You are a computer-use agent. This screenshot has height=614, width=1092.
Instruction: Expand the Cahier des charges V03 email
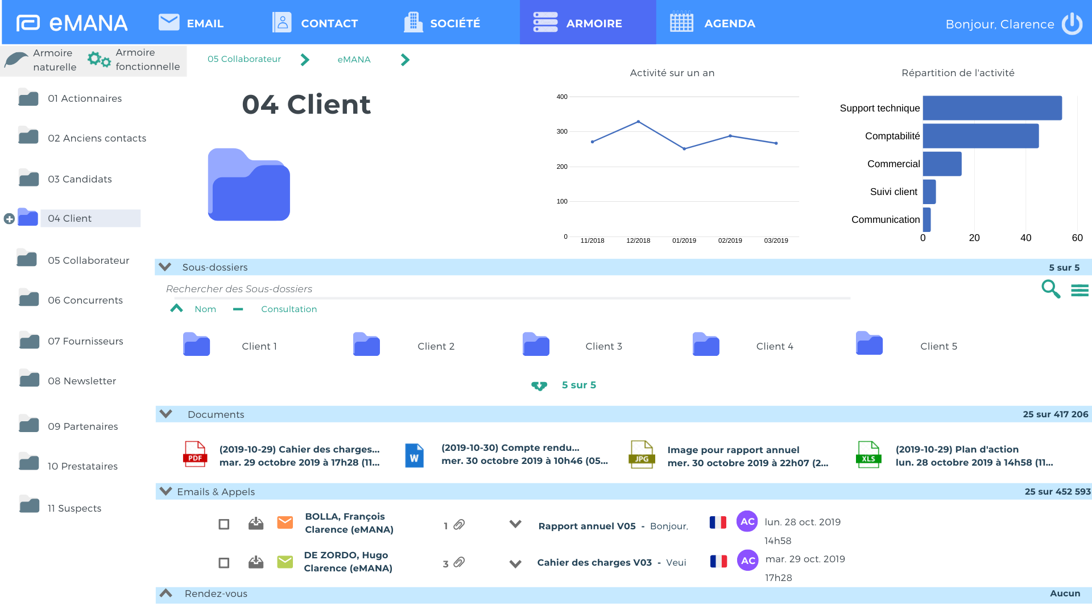(515, 564)
